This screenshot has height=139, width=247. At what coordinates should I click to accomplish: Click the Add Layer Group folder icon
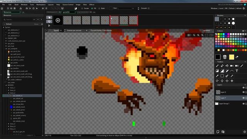[x=223, y=132]
